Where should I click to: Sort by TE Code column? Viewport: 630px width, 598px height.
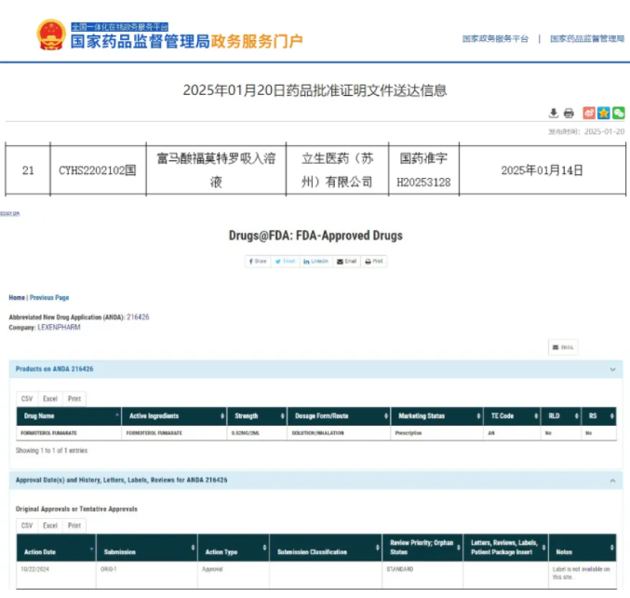(x=512, y=416)
